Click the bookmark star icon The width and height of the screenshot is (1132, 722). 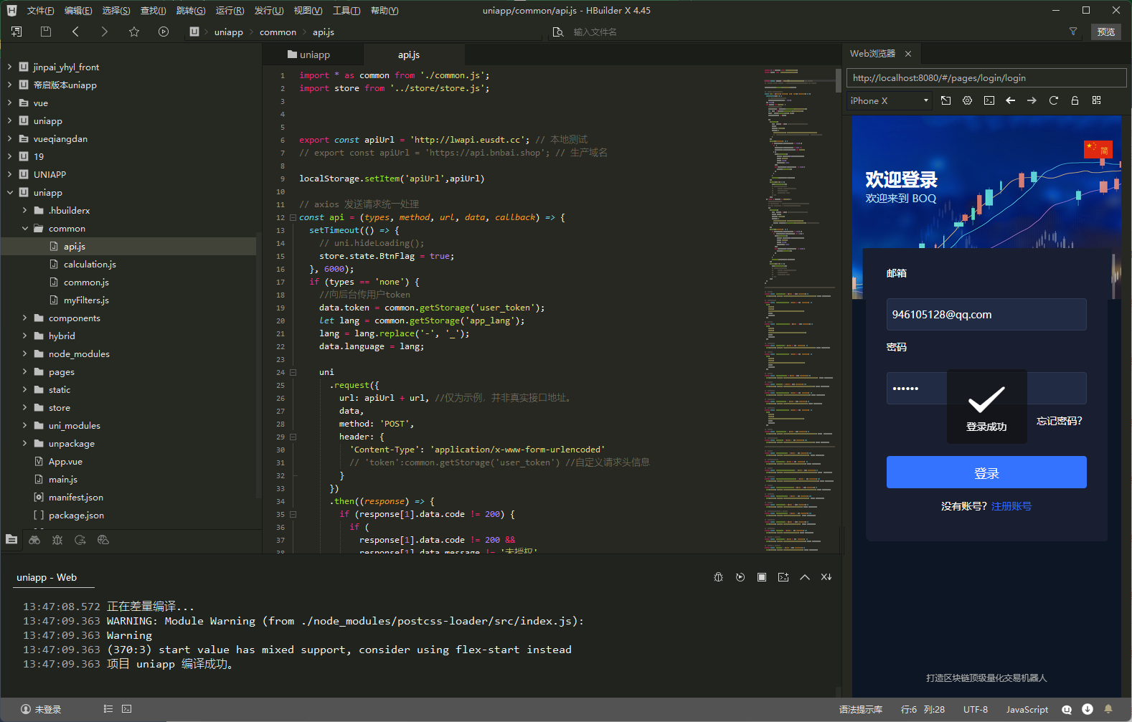point(134,32)
